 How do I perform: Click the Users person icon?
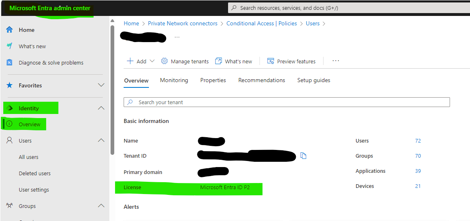point(10,141)
